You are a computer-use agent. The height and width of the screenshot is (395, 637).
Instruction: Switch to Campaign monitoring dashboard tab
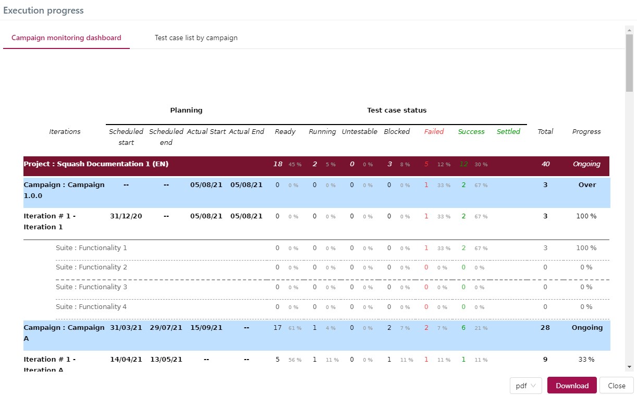tap(66, 38)
